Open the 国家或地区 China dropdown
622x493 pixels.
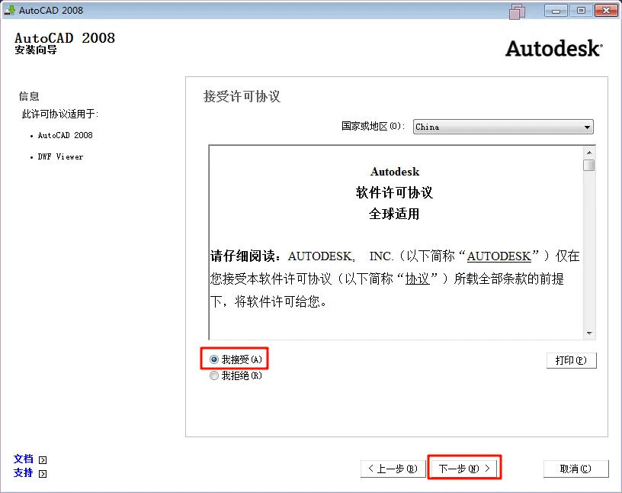click(x=503, y=127)
